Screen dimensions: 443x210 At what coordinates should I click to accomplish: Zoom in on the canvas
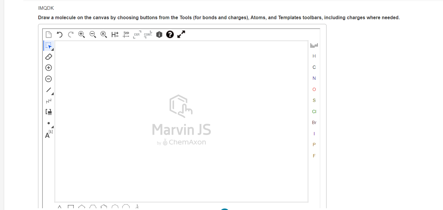(82, 35)
